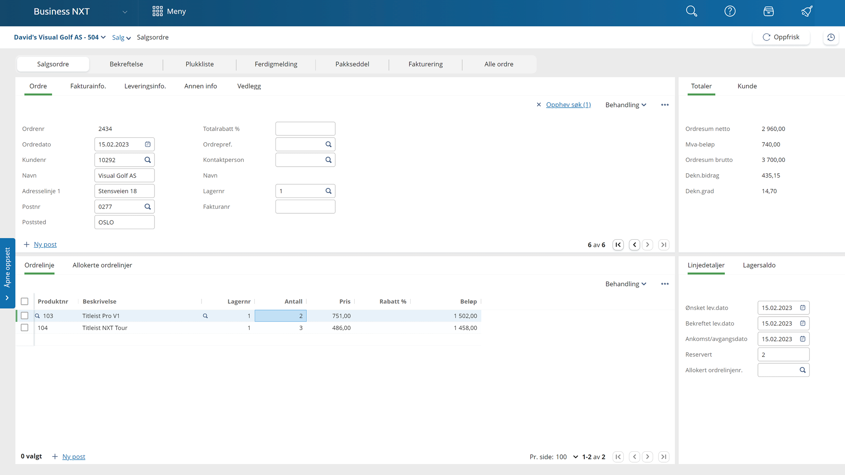Click the Oppfrisk refresh button
This screenshot has width=845, height=475.
tap(781, 37)
